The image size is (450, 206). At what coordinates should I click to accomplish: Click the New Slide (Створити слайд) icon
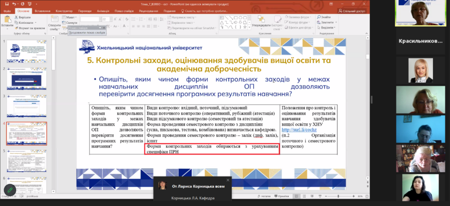(54, 20)
